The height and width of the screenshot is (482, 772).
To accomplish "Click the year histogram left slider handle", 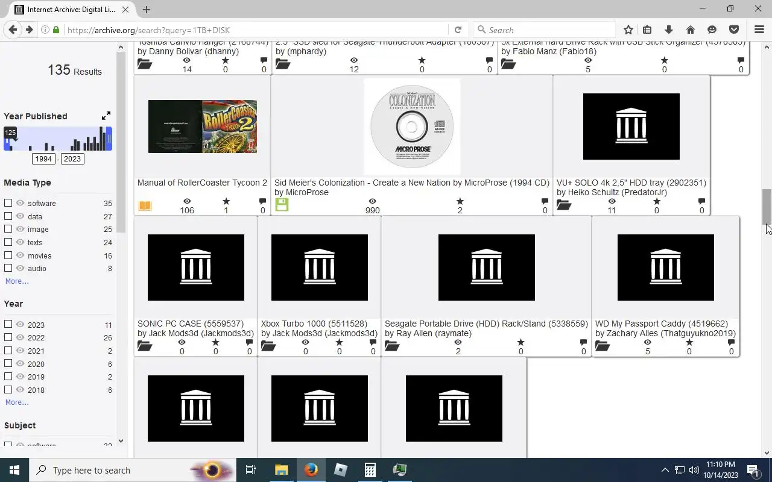I will (7, 139).
